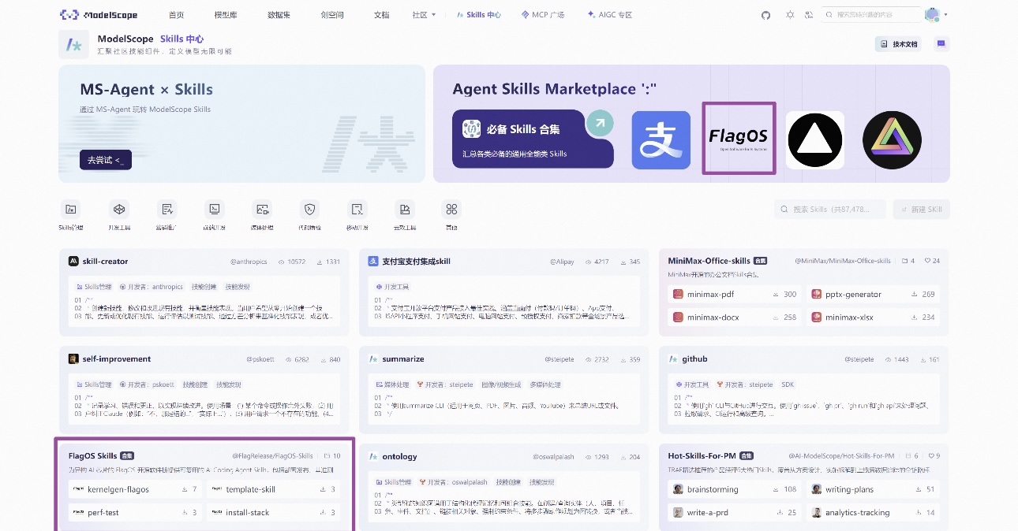Open the pptx-generator skill item
The width and height of the screenshot is (1018, 531).
pos(873,295)
